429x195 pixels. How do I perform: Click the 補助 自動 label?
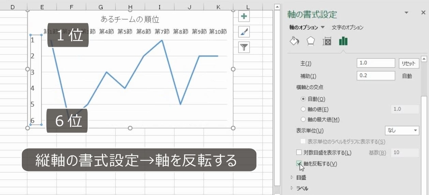[x=407, y=76]
